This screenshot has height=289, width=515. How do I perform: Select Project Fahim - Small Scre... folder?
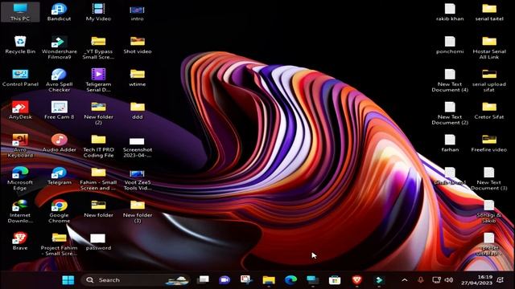[59, 244]
